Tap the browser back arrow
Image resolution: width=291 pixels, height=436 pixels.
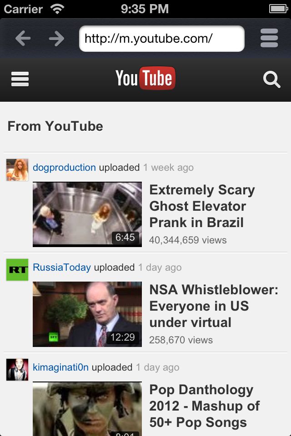pyautogui.click(x=23, y=38)
